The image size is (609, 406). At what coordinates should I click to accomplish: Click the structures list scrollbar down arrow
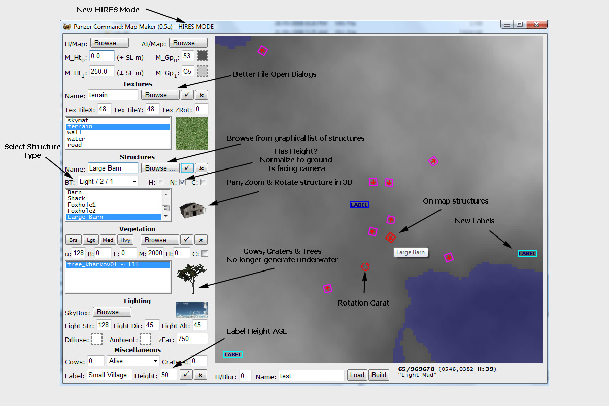tap(165, 217)
